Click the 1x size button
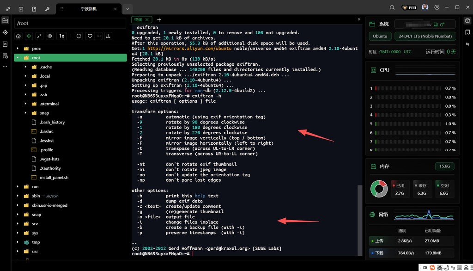 [x=61, y=36]
